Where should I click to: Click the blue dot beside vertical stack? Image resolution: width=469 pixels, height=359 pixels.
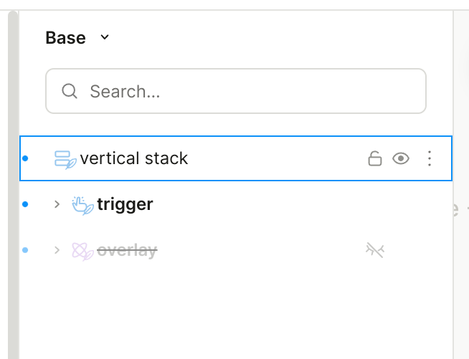(x=25, y=158)
